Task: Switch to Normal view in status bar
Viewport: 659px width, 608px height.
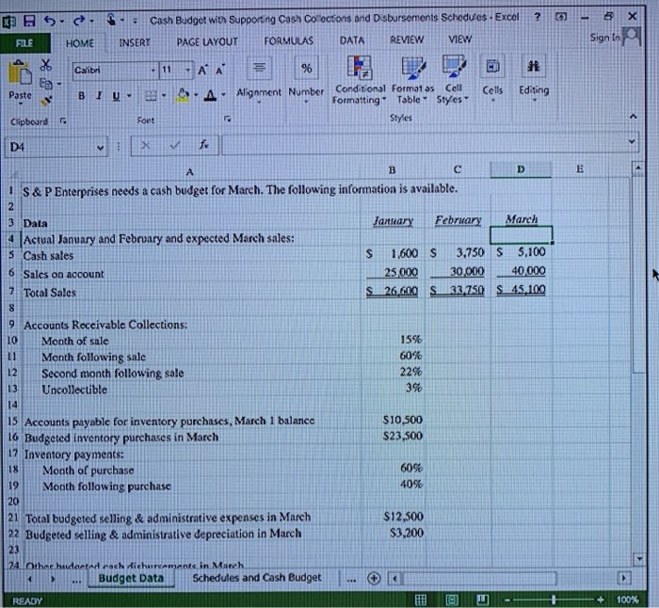Action: tap(421, 600)
